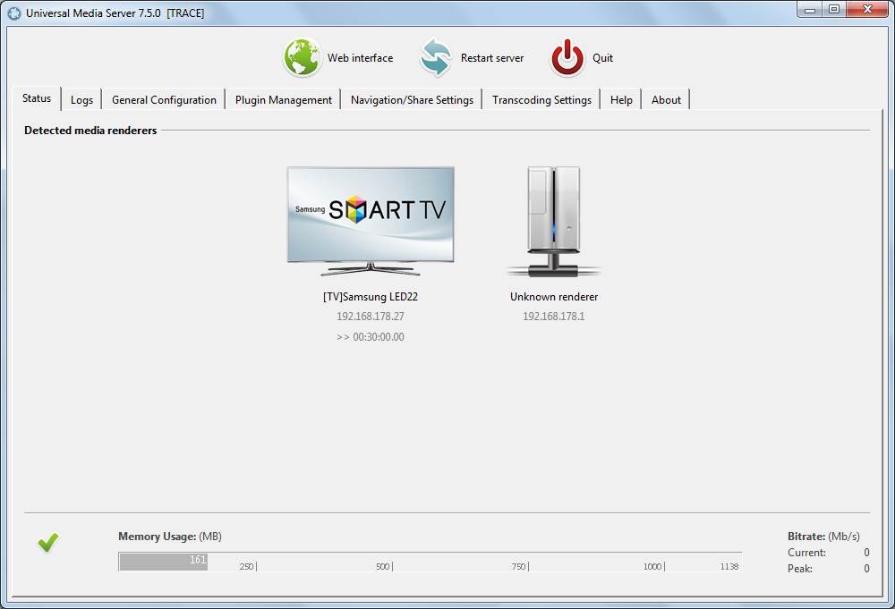Open the Logs tab
Screen dimensions: 895x609
81,100
